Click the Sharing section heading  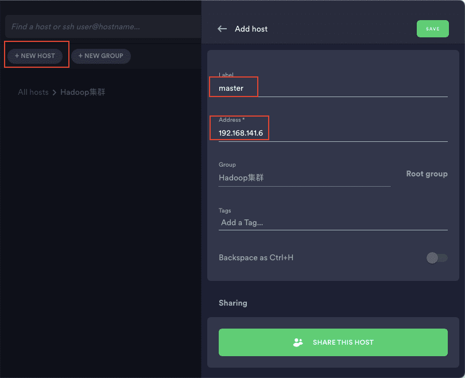pos(232,303)
